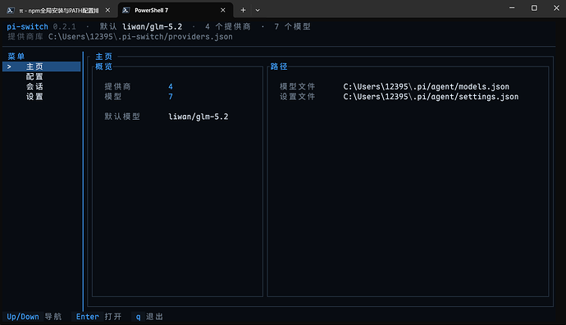Click the 模型文件 label
The width and height of the screenshot is (566, 325).
pyautogui.click(x=298, y=87)
